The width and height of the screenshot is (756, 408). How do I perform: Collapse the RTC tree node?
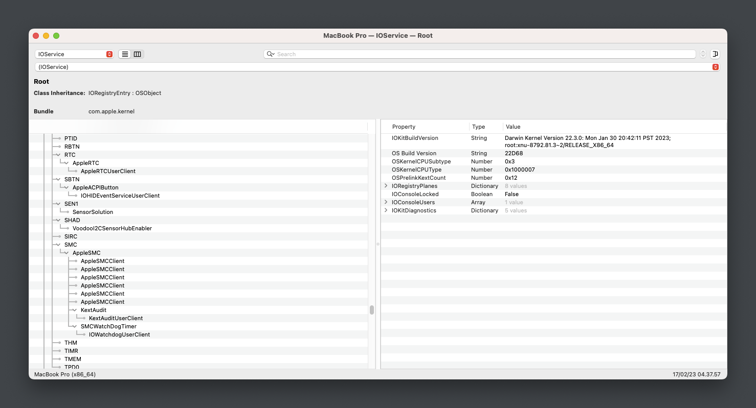(x=58, y=155)
